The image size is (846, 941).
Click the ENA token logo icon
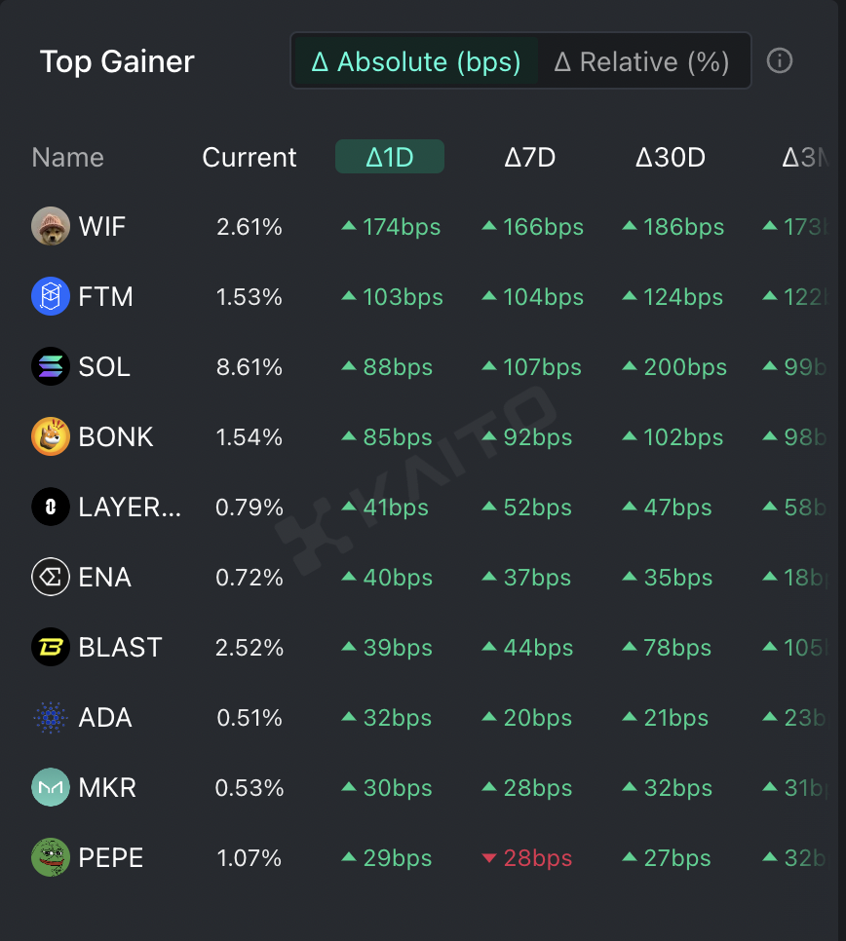(51, 578)
